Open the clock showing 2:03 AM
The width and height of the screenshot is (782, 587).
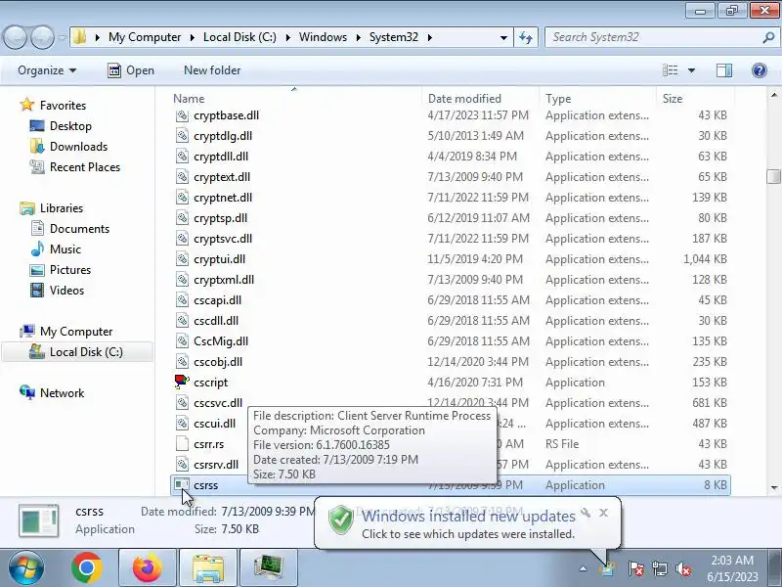[x=732, y=568]
